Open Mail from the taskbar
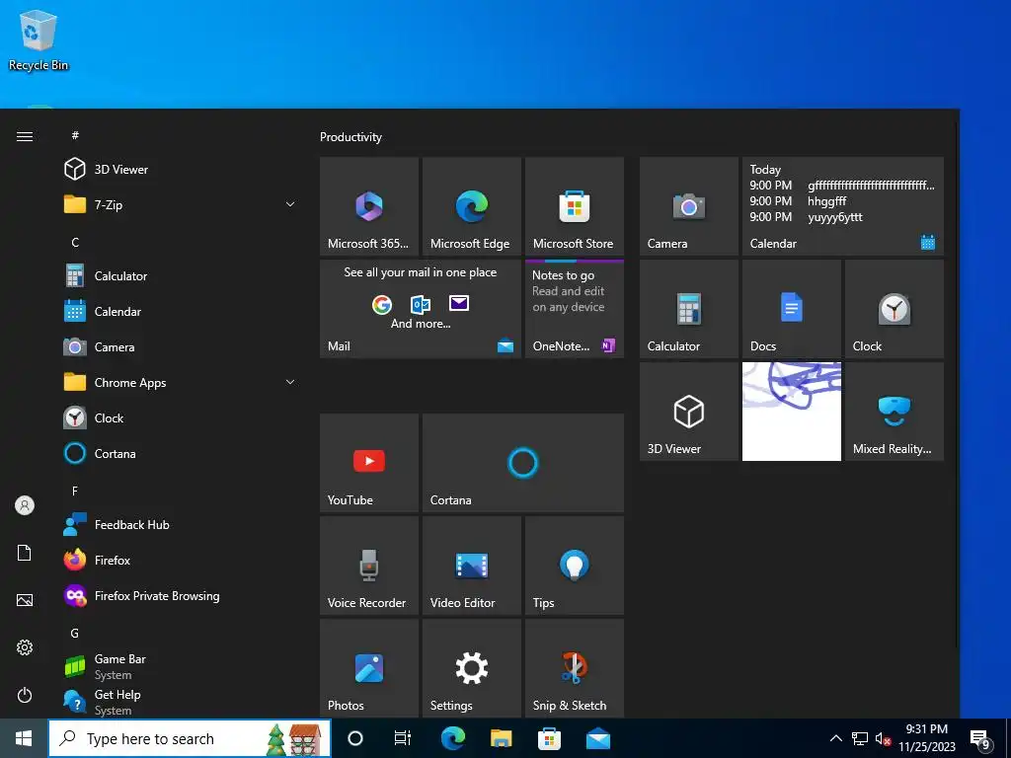This screenshot has width=1011, height=758. [597, 738]
